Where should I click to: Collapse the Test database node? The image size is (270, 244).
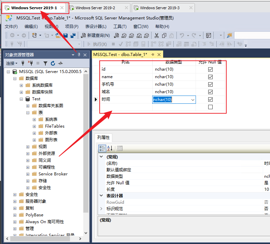coord(22,99)
